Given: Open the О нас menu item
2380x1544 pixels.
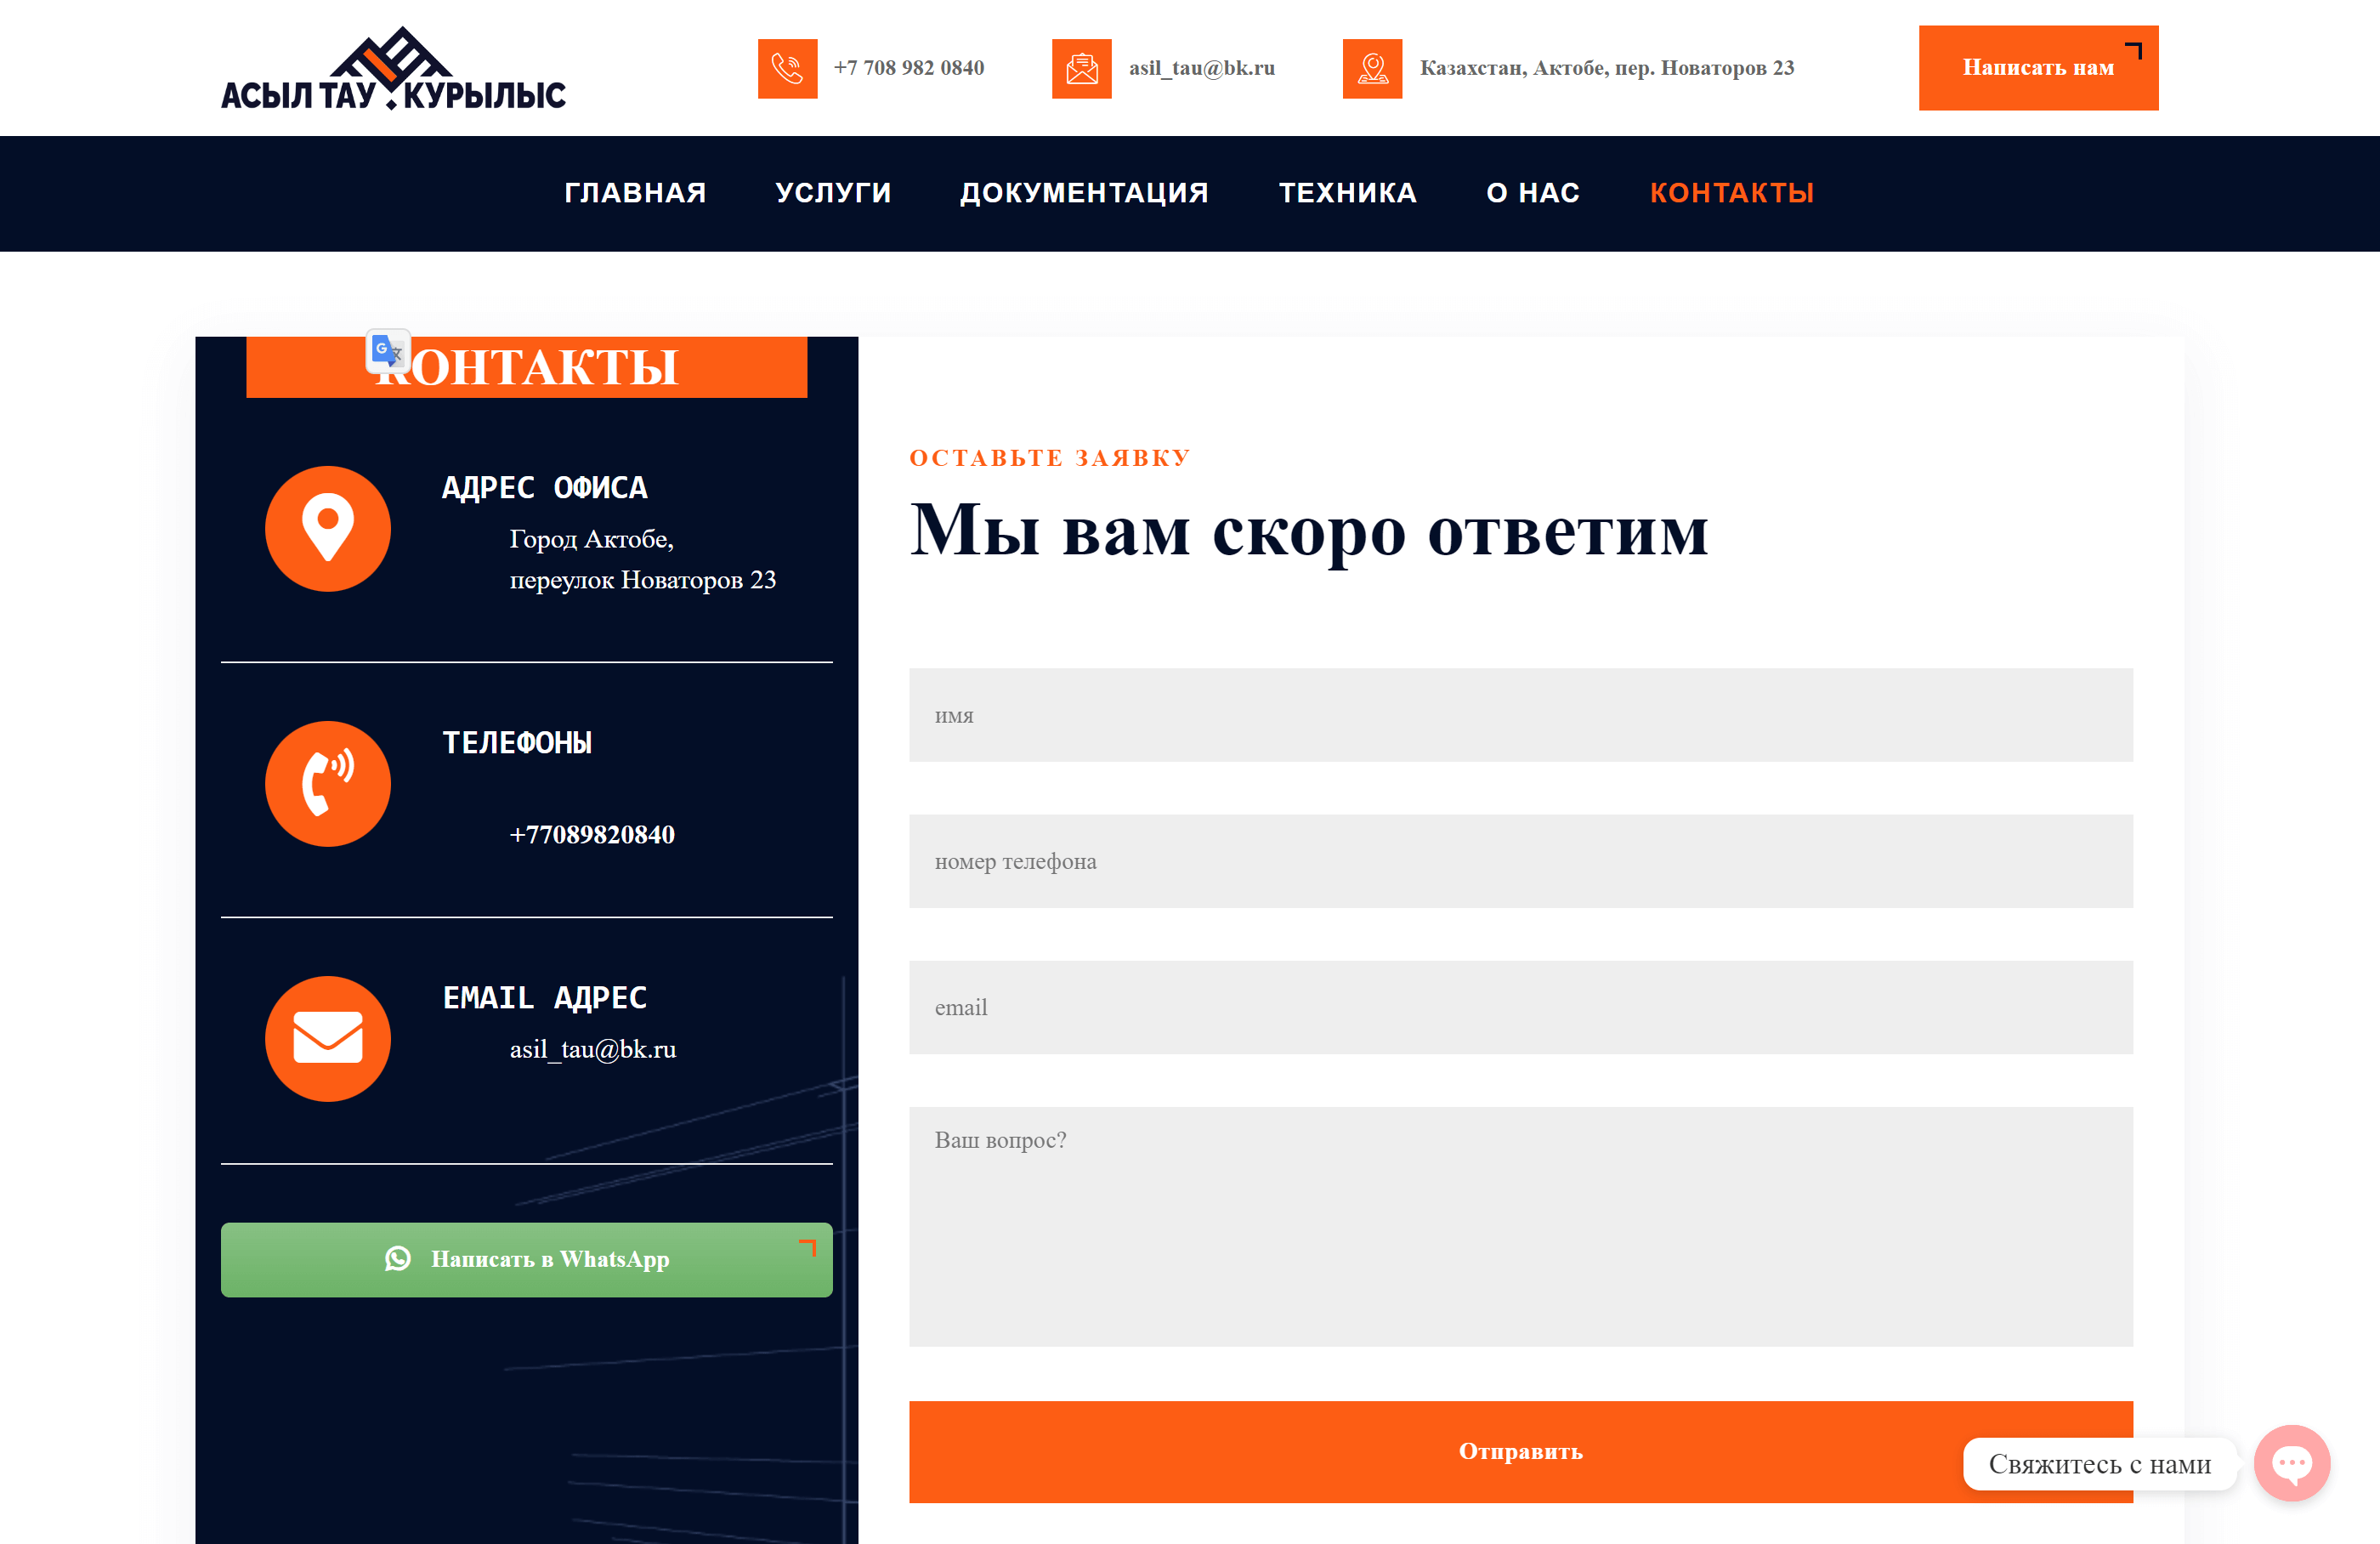Looking at the screenshot, I should coord(1533,192).
